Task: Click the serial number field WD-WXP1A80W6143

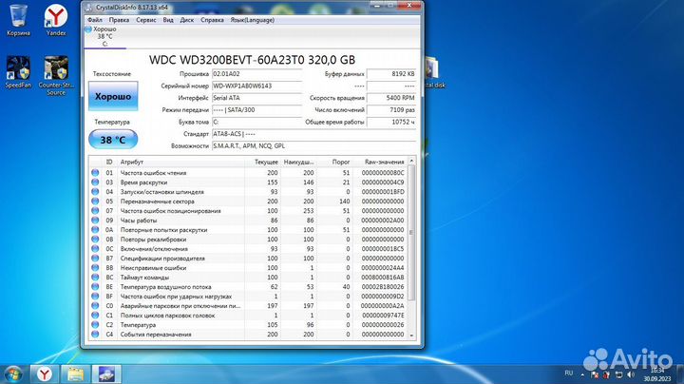Action: point(256,86)
